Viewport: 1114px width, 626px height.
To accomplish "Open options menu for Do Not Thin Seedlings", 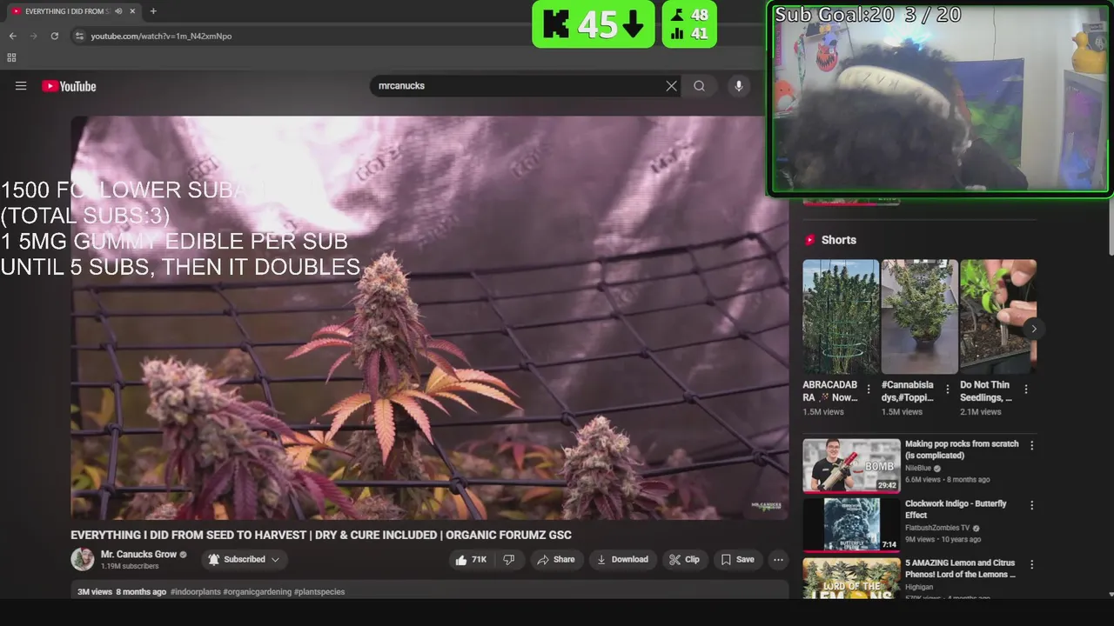I will click(x=1026, y=390).
